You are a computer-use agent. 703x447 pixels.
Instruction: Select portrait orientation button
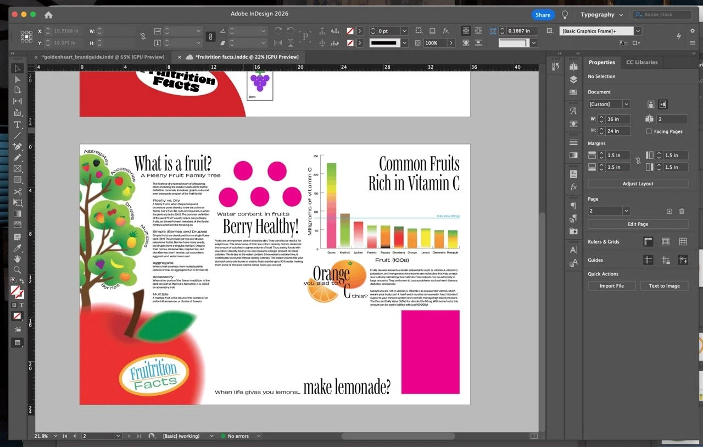[x=651, y=104]
